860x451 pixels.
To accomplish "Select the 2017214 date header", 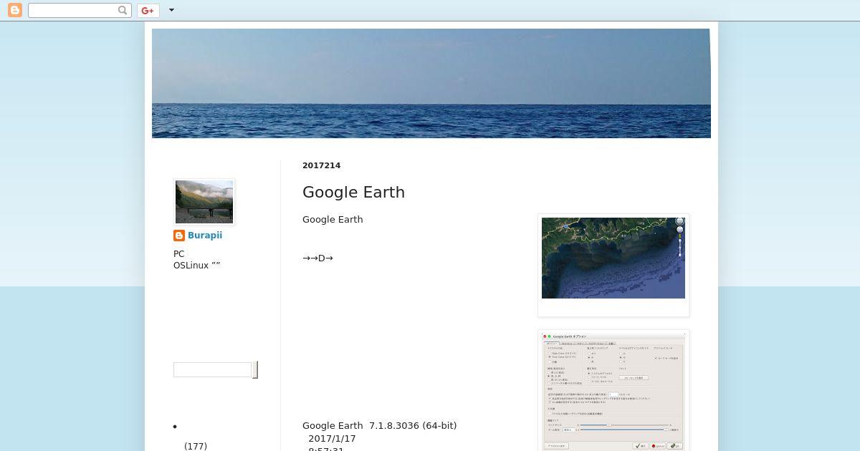I will 322,165.
